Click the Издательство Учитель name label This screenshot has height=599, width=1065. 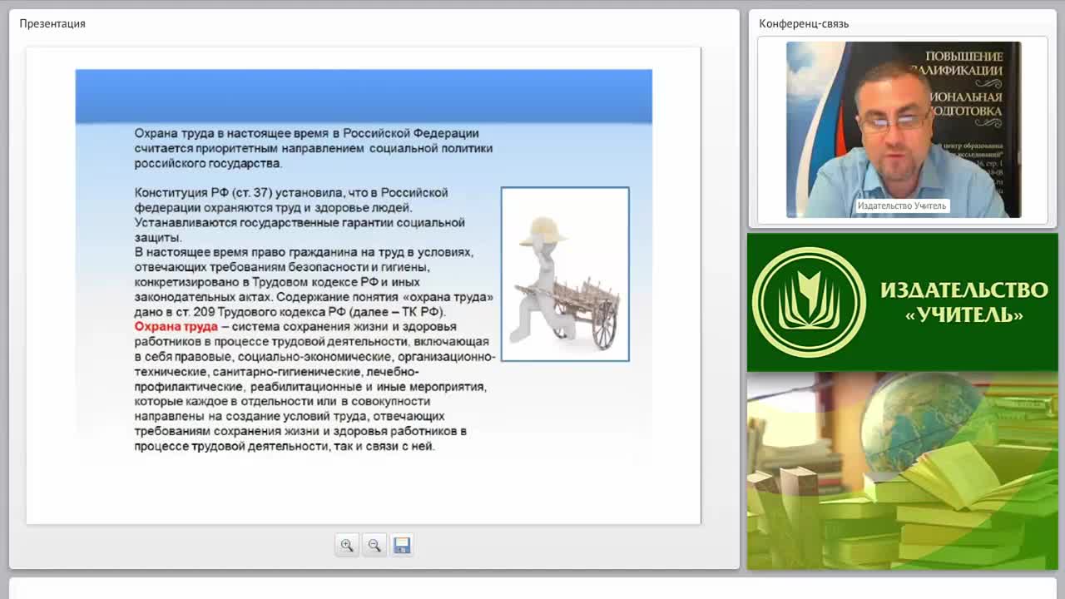click(x=902, y=205)
